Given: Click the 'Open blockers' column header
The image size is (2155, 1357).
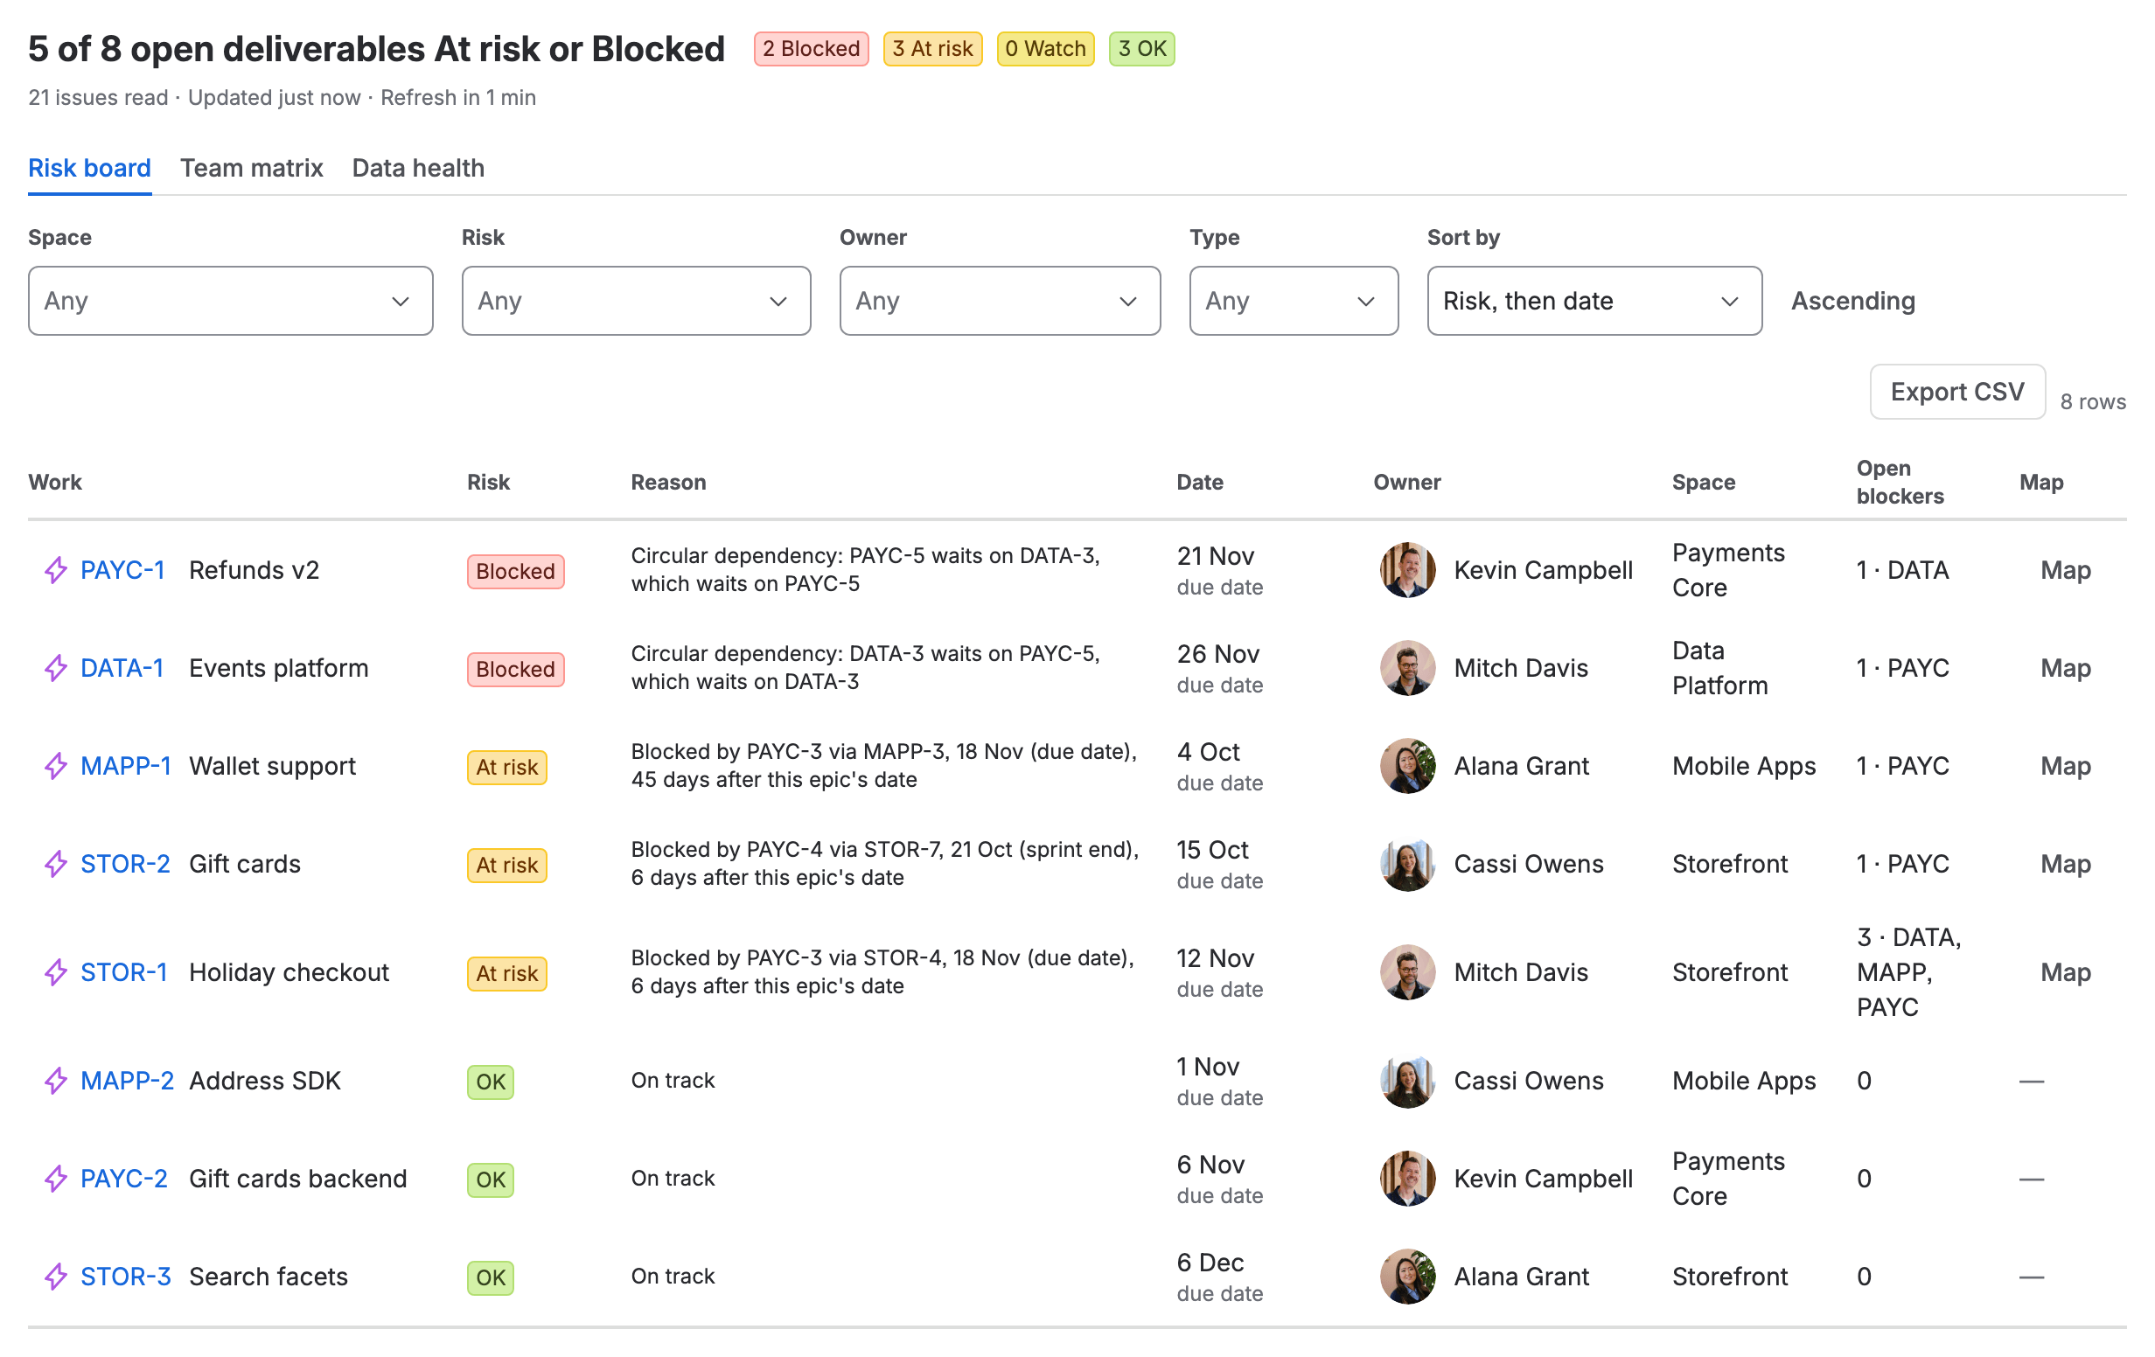Looking at the screenshot, I should point(1900,482).
